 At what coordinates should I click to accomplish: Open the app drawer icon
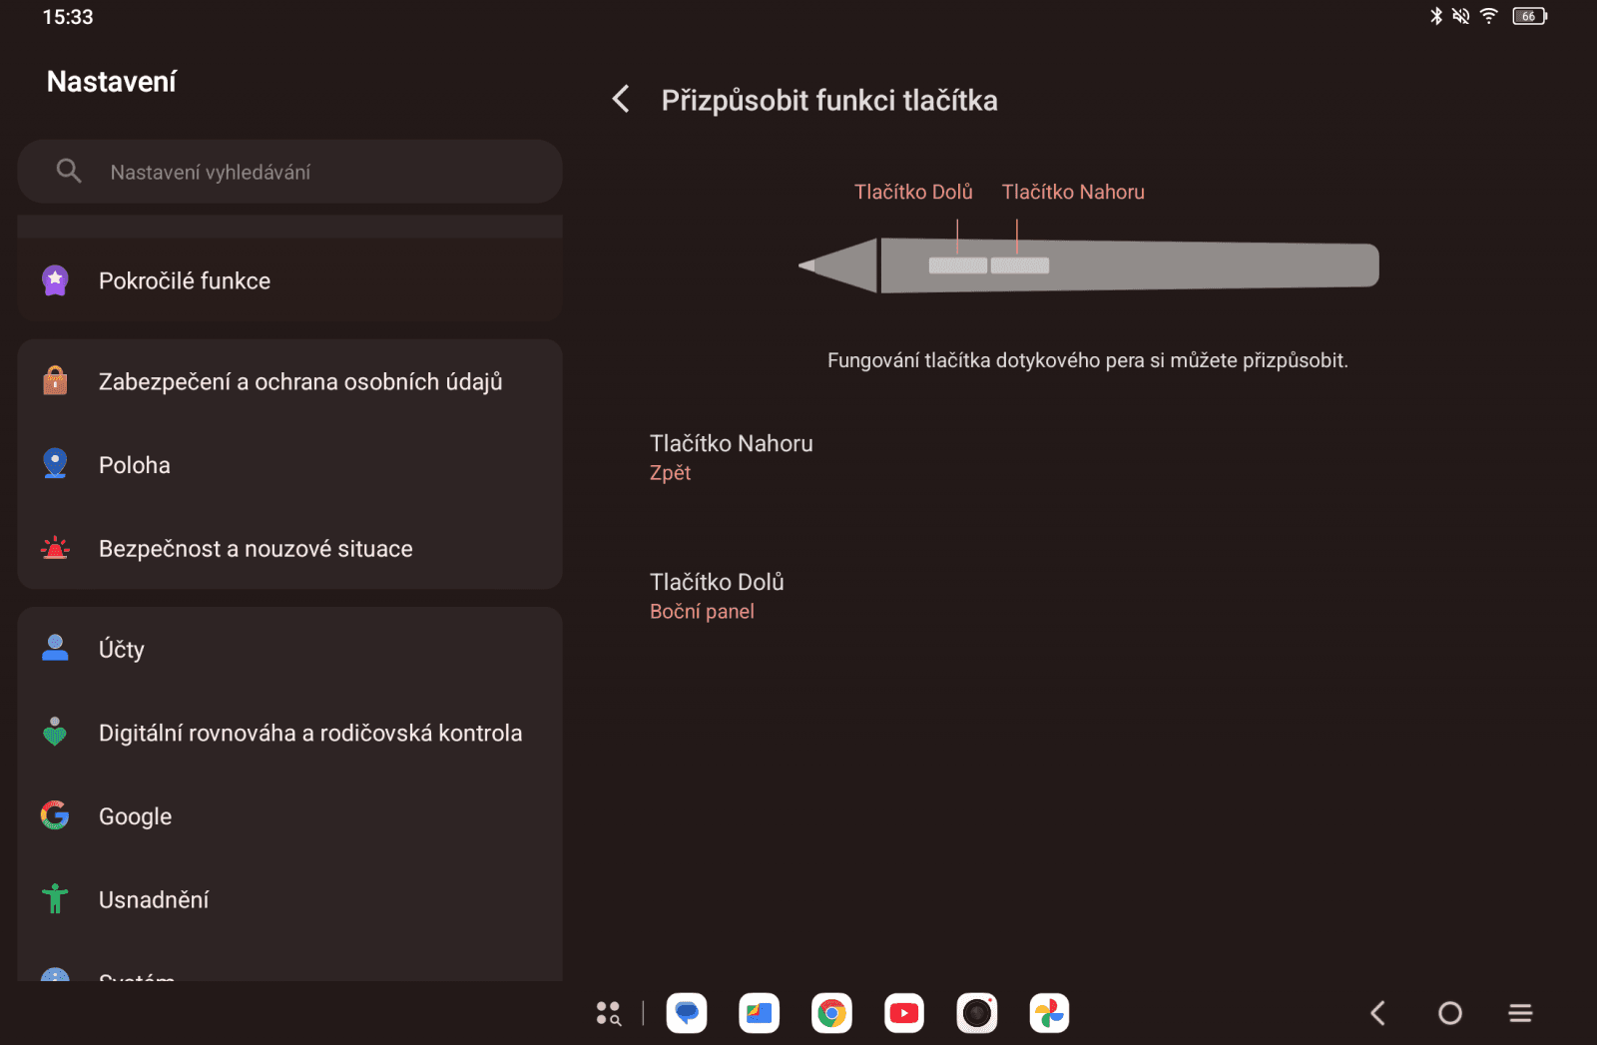click(x=609, y=1012)
